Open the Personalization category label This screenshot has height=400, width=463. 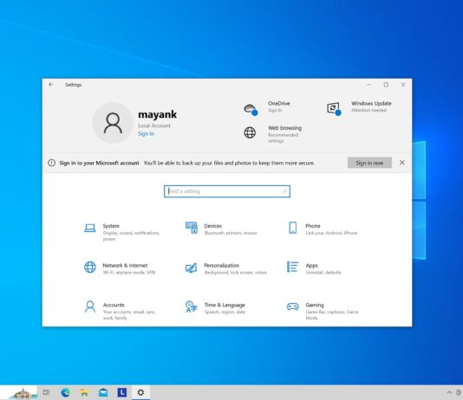tap(222, 265)
